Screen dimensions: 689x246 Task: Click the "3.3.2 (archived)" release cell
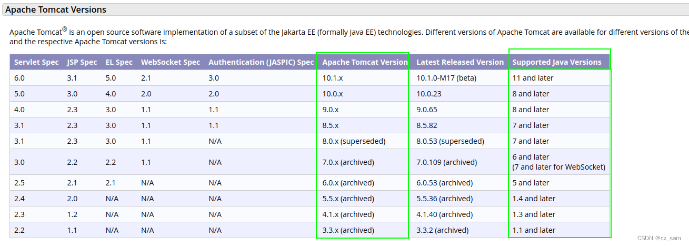(x=443, y=230)
